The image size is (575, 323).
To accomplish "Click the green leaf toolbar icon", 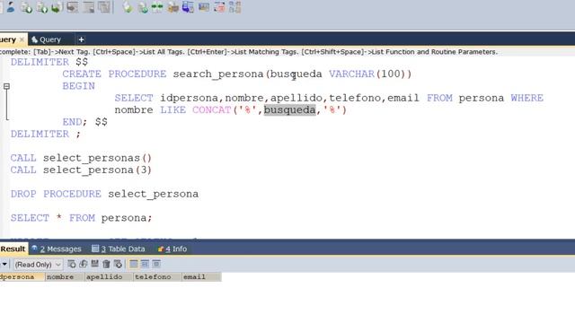I will [128, 7].
